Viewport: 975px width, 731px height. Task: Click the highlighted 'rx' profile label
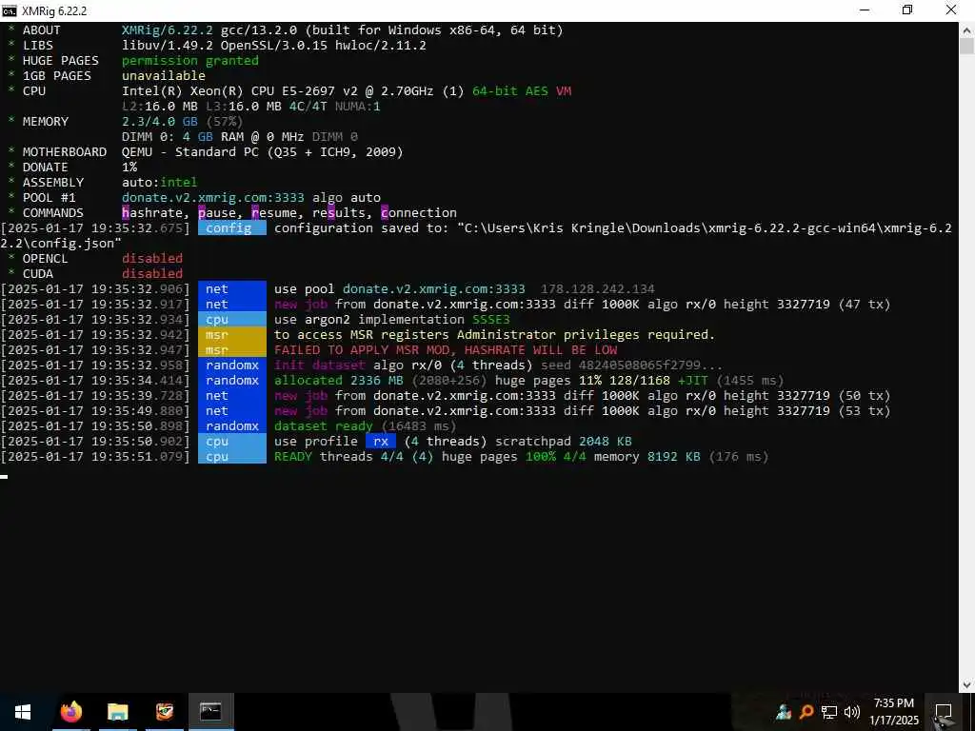(x=381, y=442)
